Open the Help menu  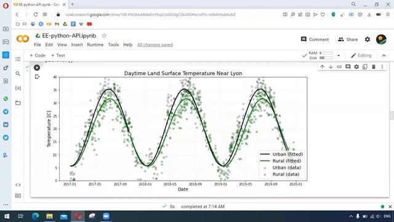[127, 45]
